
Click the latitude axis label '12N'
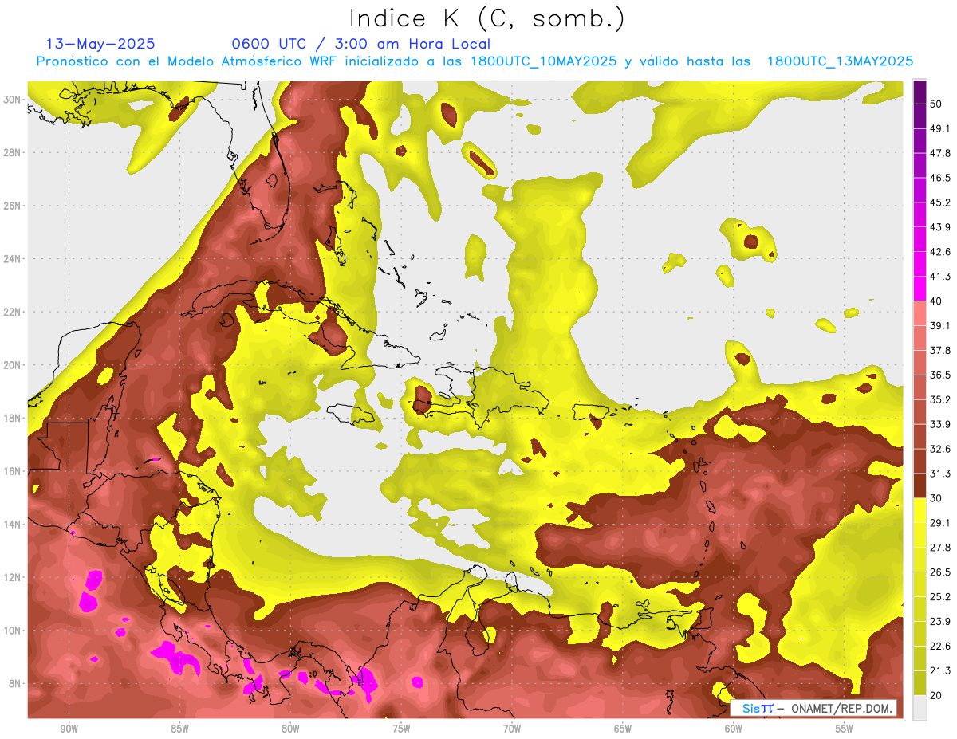[12, 577]
